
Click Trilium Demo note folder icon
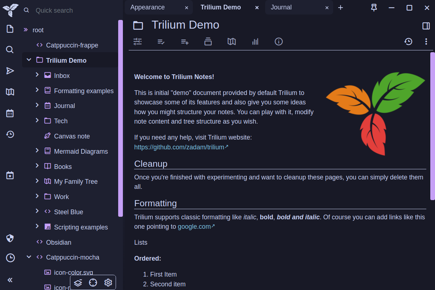tap(138, 25)
